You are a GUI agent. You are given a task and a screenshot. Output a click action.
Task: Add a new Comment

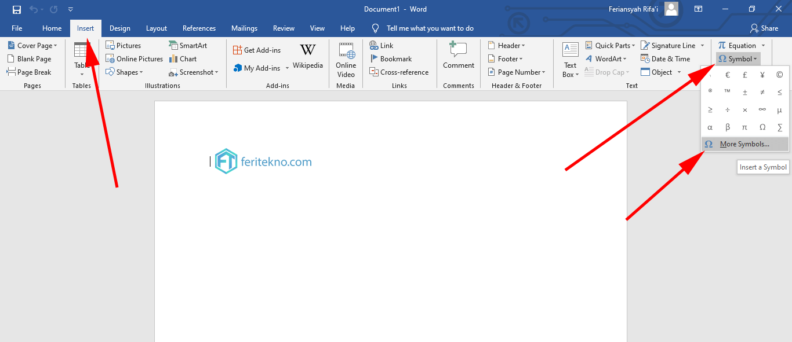pyautogui.click(x=459, y=56)
